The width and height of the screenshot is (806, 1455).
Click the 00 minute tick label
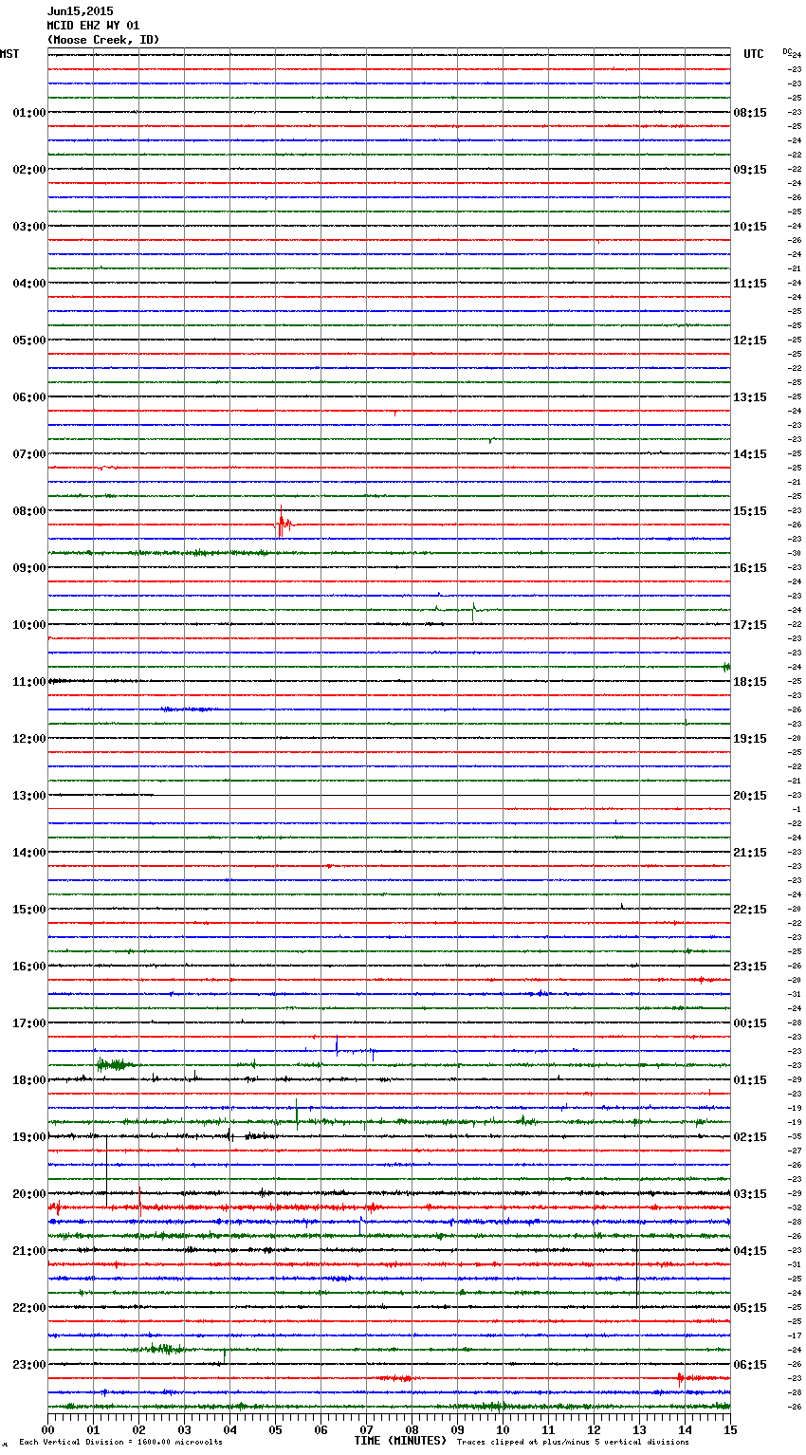point(48,1429)
